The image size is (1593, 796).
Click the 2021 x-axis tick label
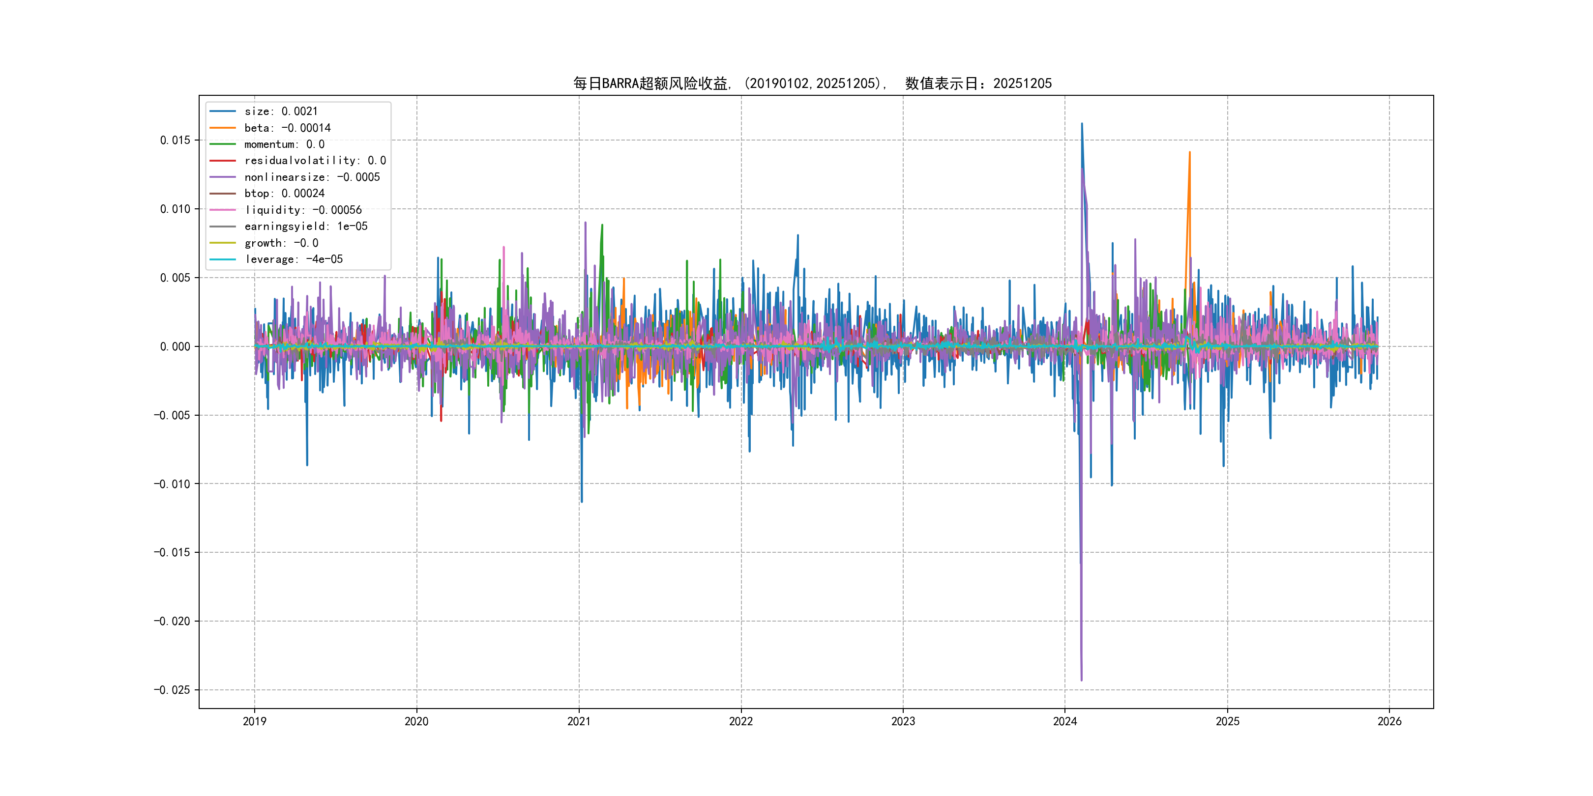(x=579, y=721)
